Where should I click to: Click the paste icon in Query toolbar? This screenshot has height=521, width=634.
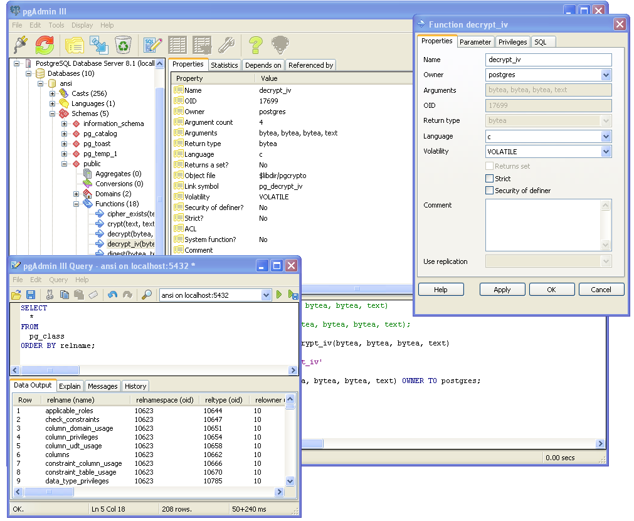(79, 295)
